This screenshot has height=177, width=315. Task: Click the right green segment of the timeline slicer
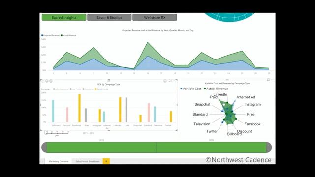[x=212, y=147]
